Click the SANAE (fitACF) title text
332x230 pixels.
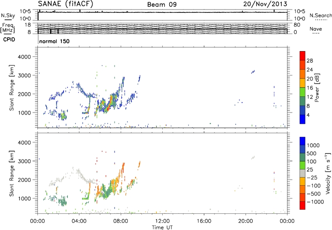click(66, 4)
